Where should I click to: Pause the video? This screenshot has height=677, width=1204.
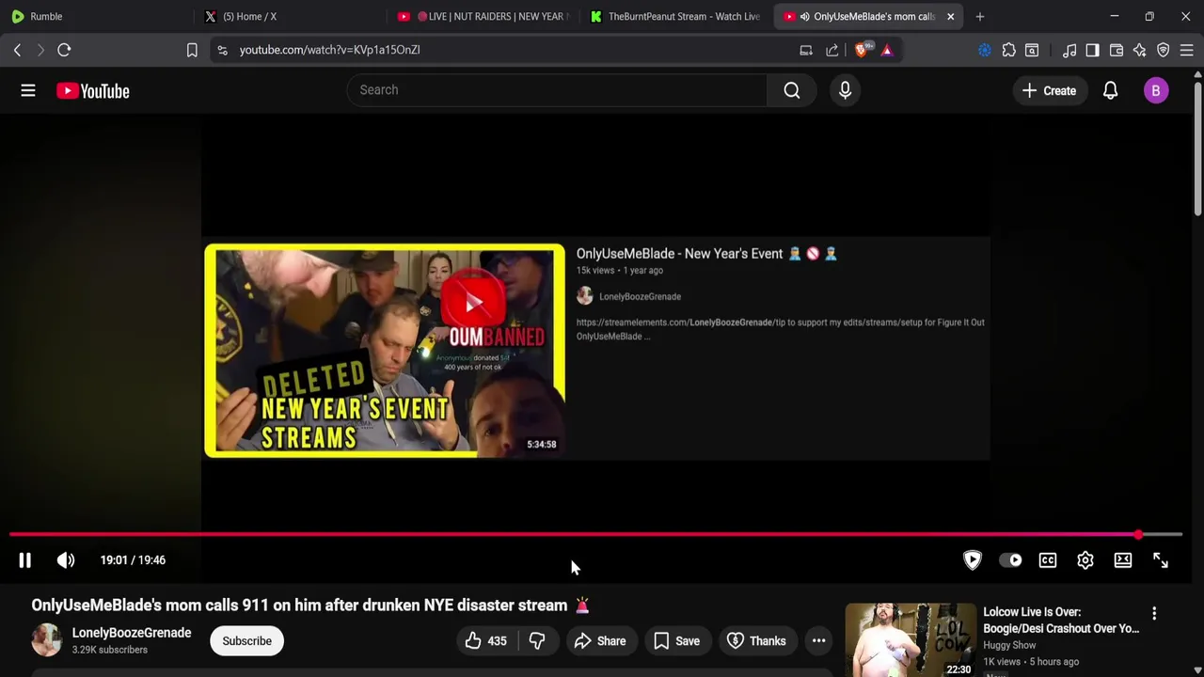(25, 560)
